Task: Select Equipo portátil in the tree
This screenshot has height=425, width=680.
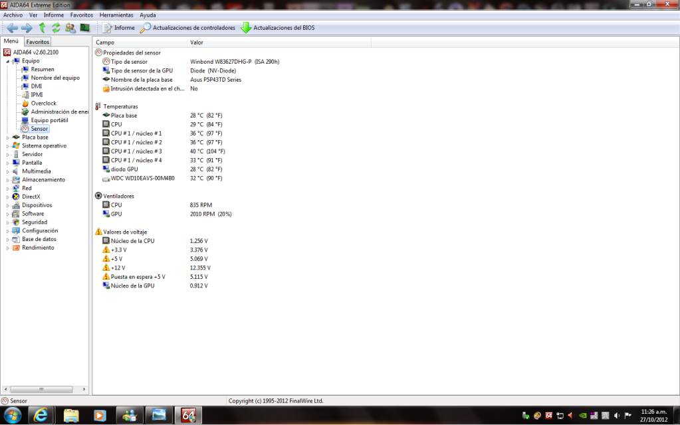Action: coord(49,120)
